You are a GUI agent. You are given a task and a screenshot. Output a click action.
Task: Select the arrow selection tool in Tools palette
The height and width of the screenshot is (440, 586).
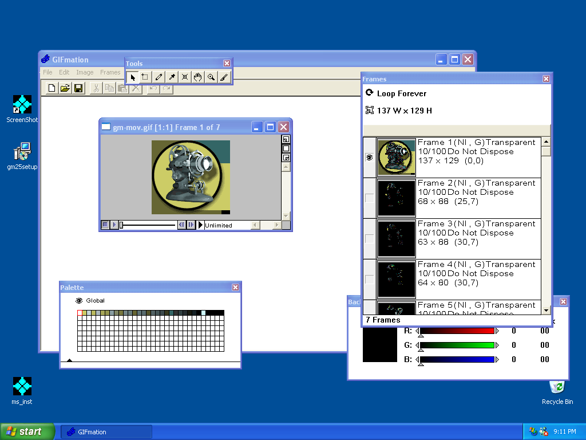tap(132, 77)
